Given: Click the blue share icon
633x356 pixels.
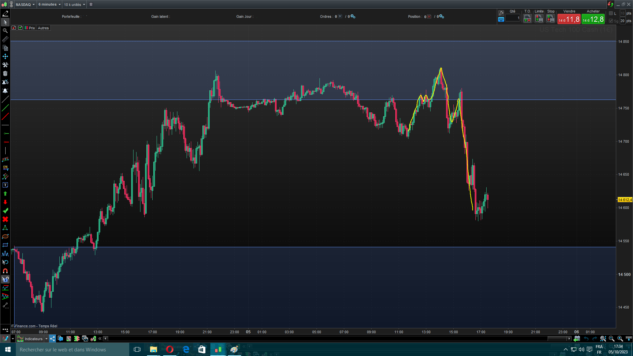Looking at the screenshot, I should pos(52,339).
